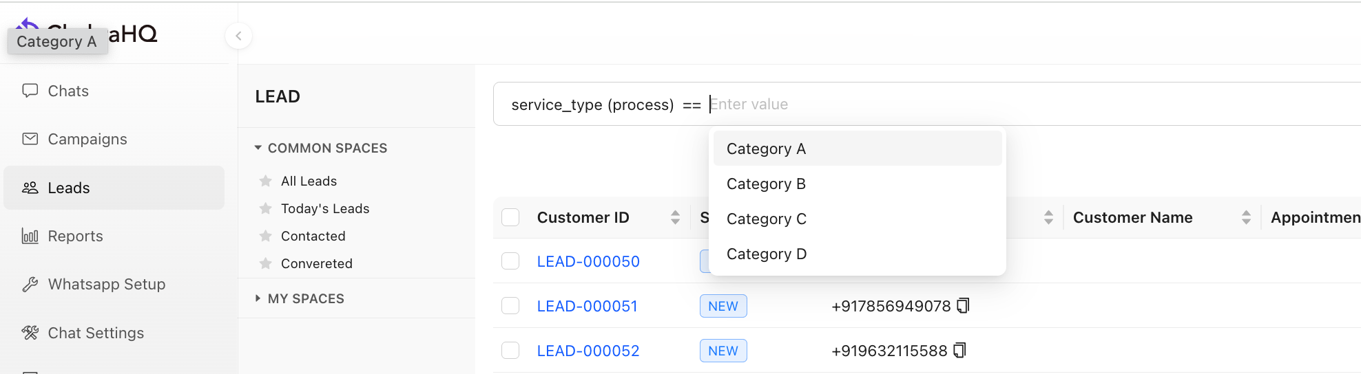
Task: Copy phone number +919632115588
Action: tap(959, 350)
